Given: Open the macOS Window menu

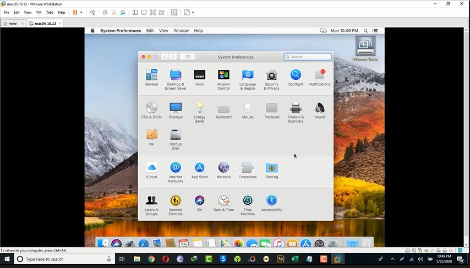Looking at the screenshot, I should (x=182, y=31).
